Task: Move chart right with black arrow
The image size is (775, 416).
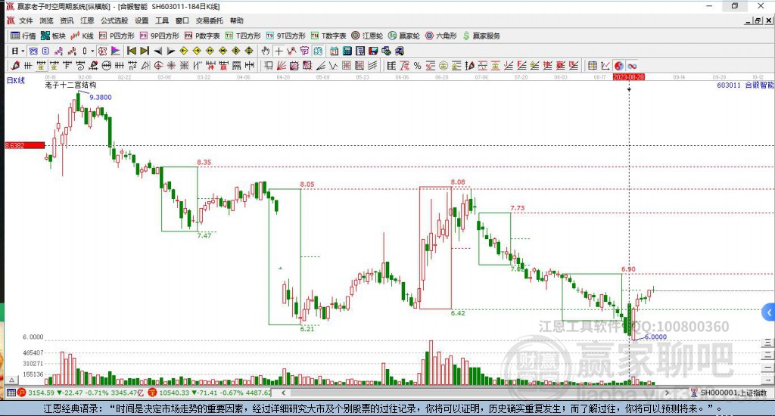Action: pyautogui.click(x=170, y=51)
